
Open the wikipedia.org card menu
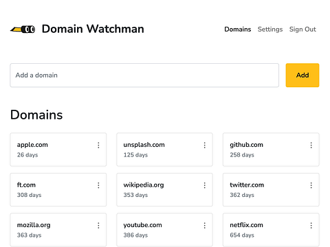point(205,185)
